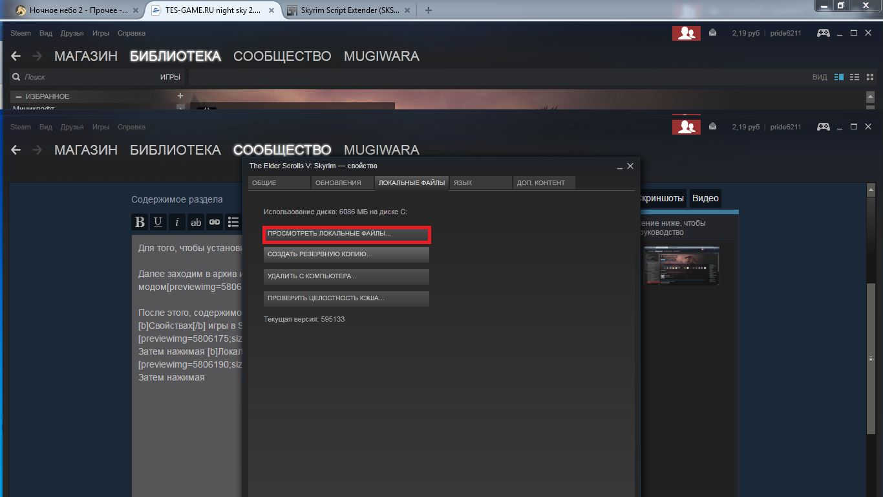Click forward arrow in back Steam window
Screen dimensions: 883x497
[37, 56]
